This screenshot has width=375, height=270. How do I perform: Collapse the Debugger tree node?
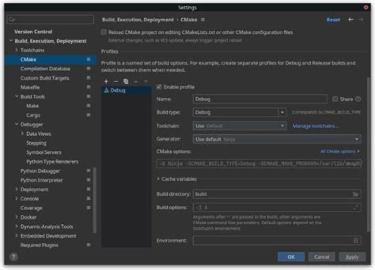coord(17,124)
